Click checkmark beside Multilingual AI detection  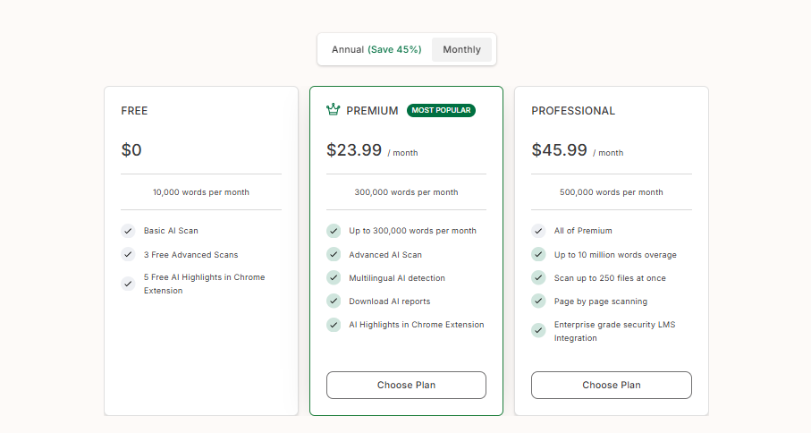[334, 278]
